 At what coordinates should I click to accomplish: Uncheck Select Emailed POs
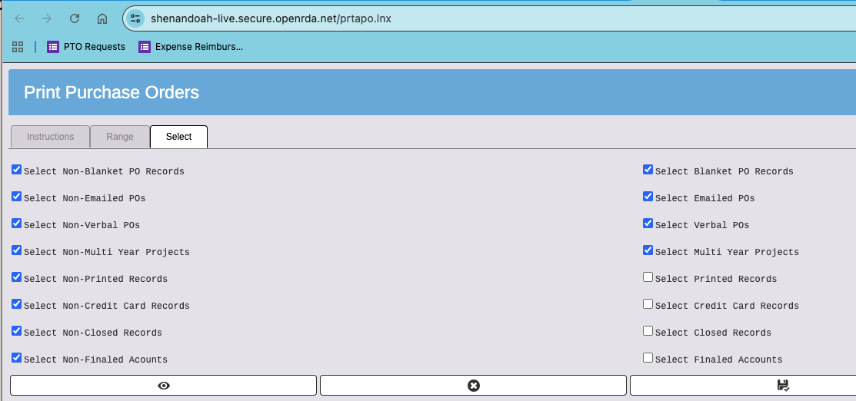(x=648, y=197)
